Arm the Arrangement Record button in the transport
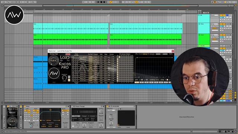 click(104, 2)
